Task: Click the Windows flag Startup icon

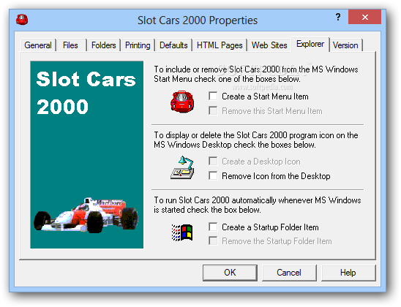Action: [x=182, y=232]
